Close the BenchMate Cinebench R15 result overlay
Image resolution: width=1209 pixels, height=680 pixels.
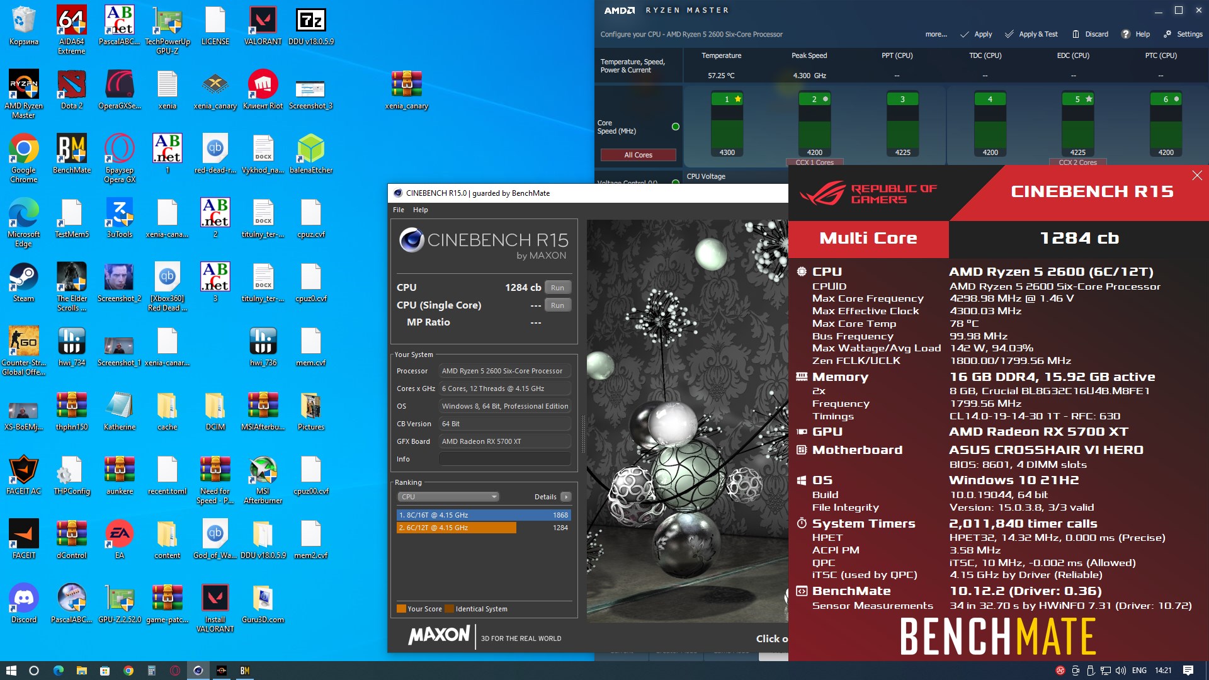pos(1197,176)
